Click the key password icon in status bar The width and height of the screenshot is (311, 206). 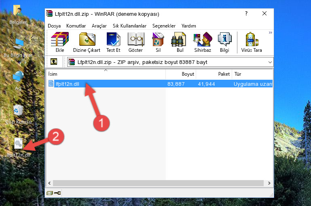coord(57,193)
